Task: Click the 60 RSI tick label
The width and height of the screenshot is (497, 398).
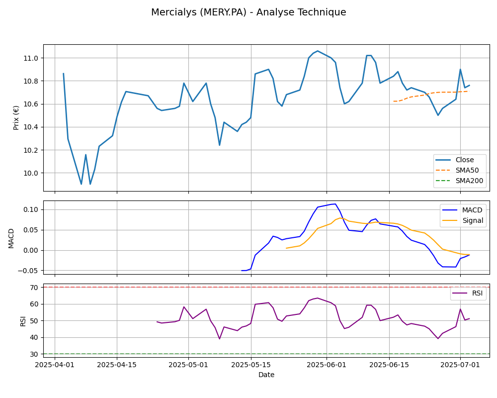Action: tap(34, 304)
